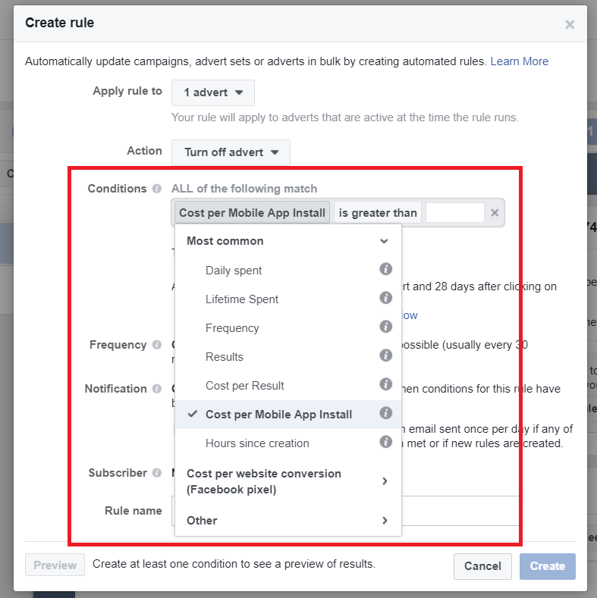Image resolution: width=597 pixels, height=598 pixels.
Task: Open the Turn off advert action dropdown
Action: [x=231, y=152]
